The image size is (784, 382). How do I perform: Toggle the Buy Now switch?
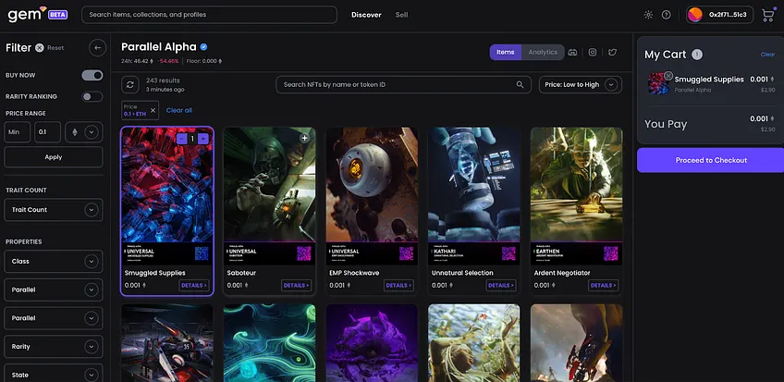(x=92, y=75)
